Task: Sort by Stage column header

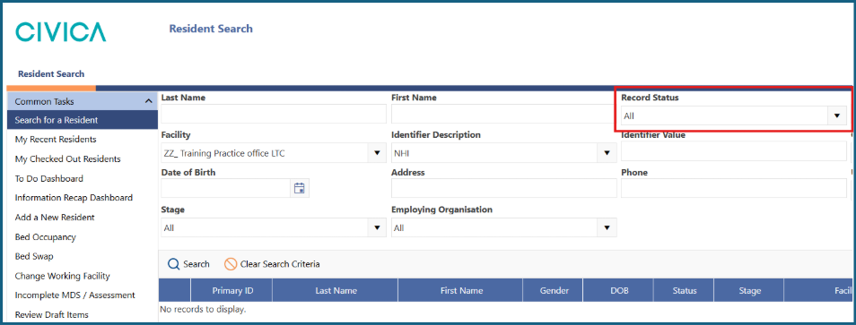Action: click(x=749, y=291)
